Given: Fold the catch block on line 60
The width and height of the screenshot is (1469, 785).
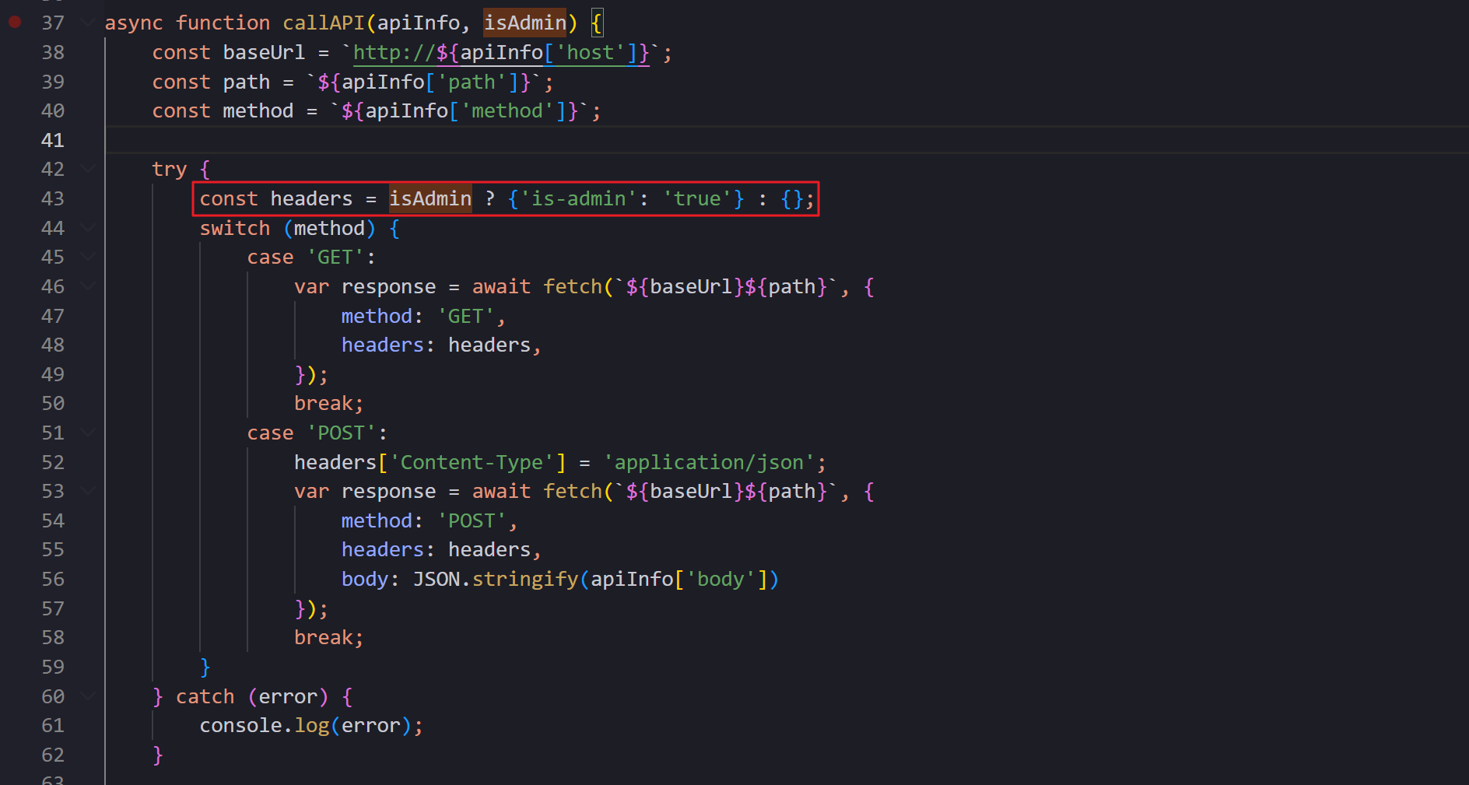Looking at the screenshot, I should point(89,696).
